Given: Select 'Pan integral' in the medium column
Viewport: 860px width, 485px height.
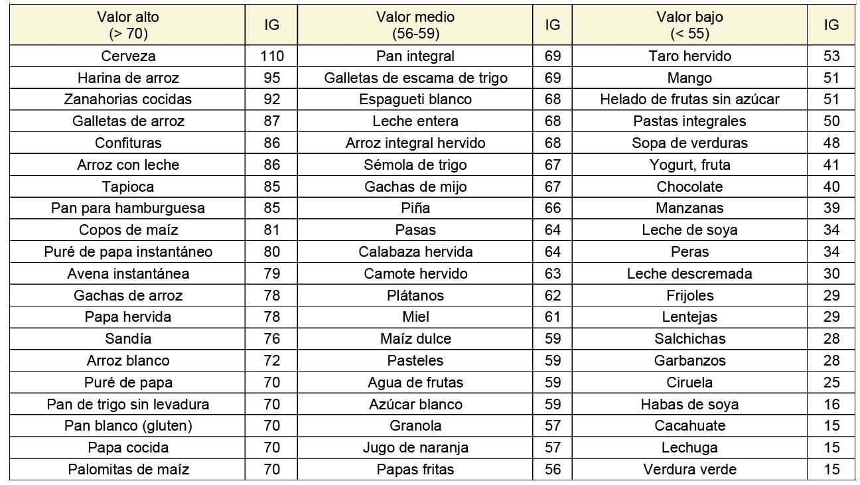Looking at the screenshot, I should pyautogui.click(x=415, y=56).
